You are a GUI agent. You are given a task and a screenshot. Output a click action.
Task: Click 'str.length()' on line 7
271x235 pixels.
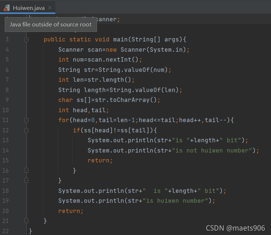(109, 80)
